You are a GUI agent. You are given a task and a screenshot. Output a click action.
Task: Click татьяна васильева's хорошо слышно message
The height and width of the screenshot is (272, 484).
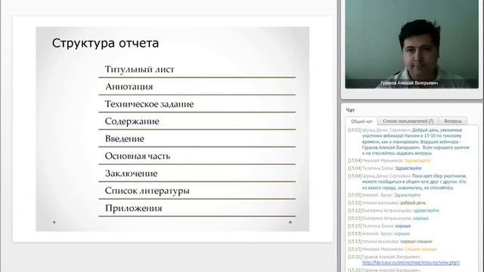tap(390, 242)
